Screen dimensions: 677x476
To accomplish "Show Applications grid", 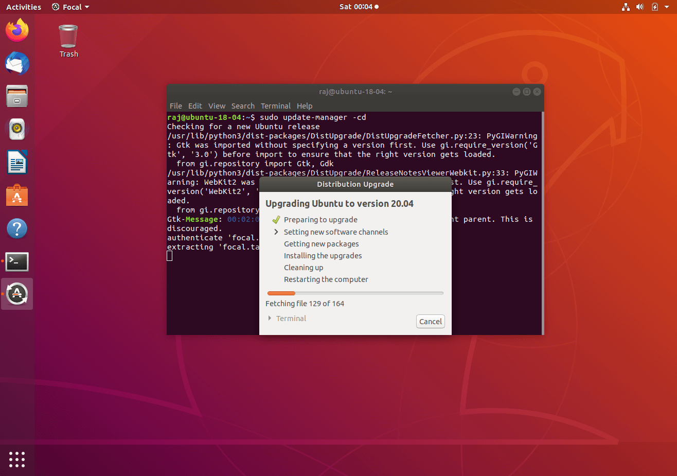I will pos(17,459).
